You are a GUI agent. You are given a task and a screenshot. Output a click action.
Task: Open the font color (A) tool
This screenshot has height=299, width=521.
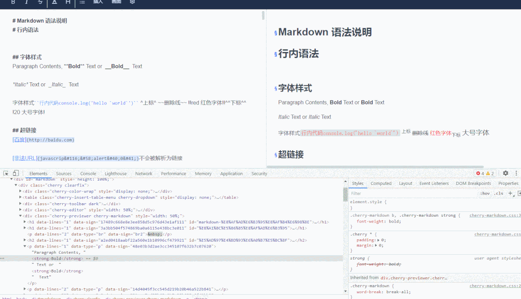point(55,2)
